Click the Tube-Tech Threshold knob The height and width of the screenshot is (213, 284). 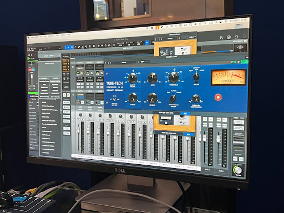tap(174, 77)
